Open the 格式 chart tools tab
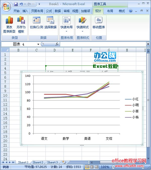Image resolution: width=151 pixels, height=170 pixels. coord(122,11)
